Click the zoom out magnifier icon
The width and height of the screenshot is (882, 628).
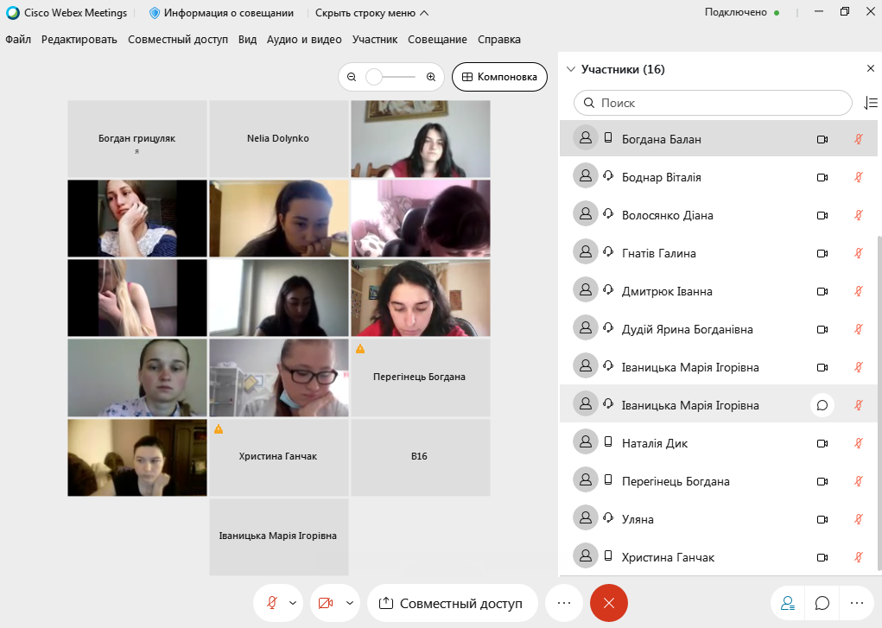pyautogui.click(x=352, y=77)
